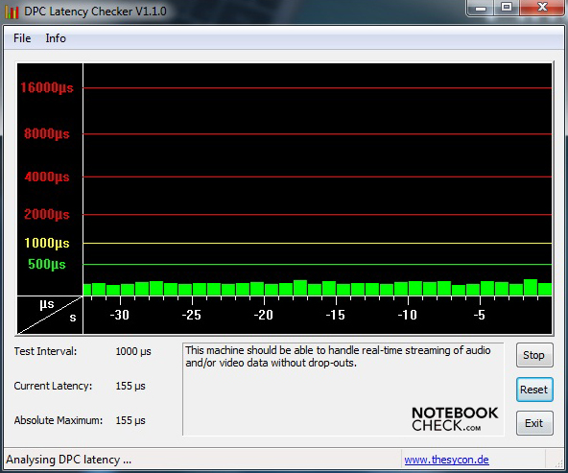Click the green 500µs threshold label

[47, 265]
